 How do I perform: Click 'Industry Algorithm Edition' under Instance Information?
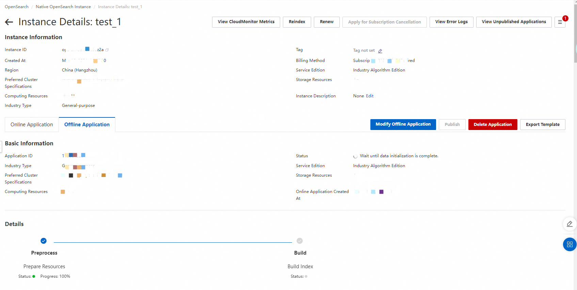tap(379, 70)
